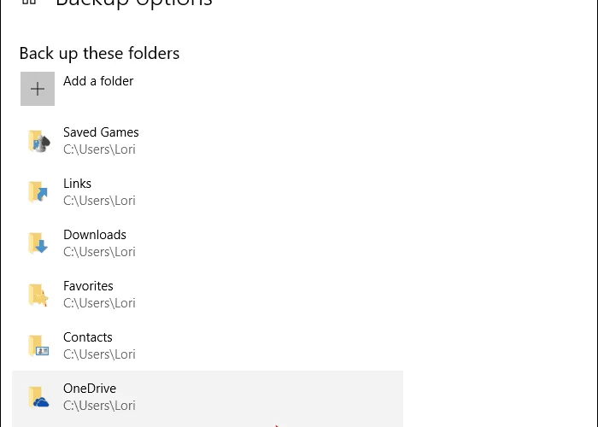Click the OneDrive cloud folder icon
598x427 pixels.
coord(38,397)
